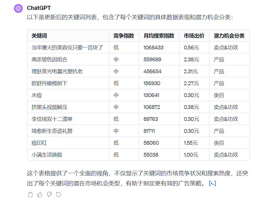This screenshot has width=272, height=204.
Task: Copy the response to clipboard
Action: click(x=30, y=194)
